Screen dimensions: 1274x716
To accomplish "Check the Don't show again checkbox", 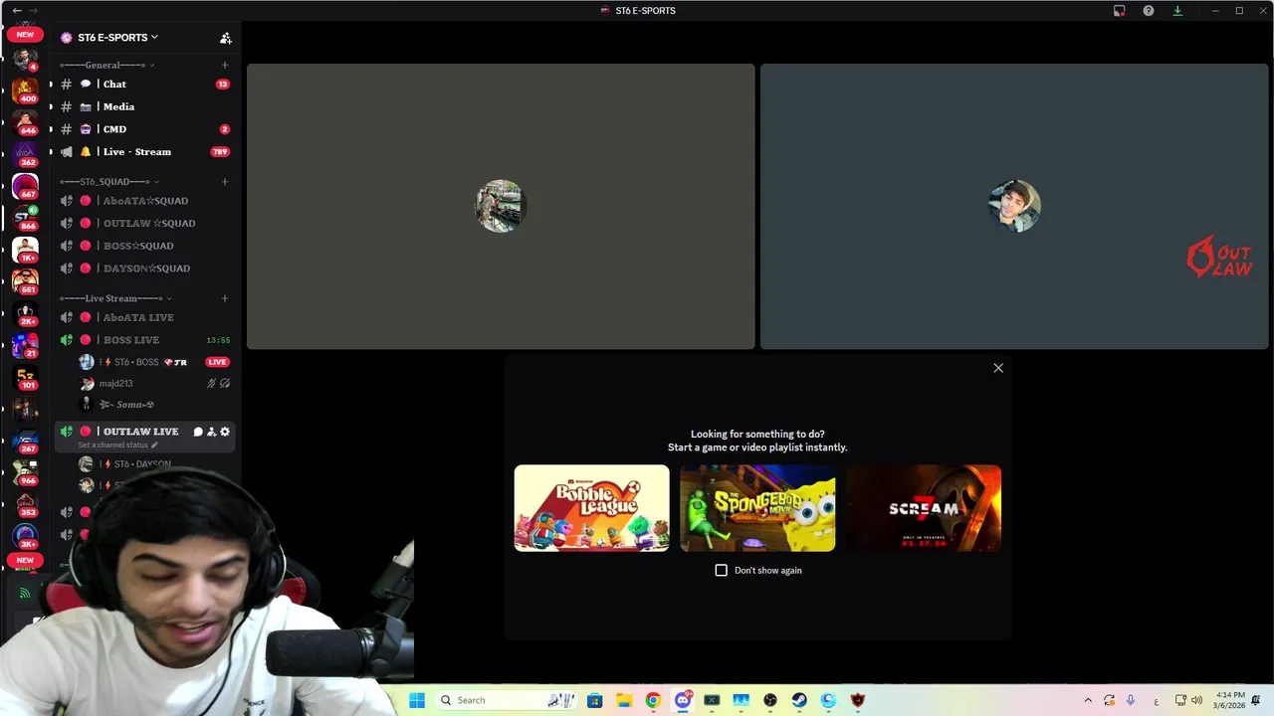I will point(722,570).
